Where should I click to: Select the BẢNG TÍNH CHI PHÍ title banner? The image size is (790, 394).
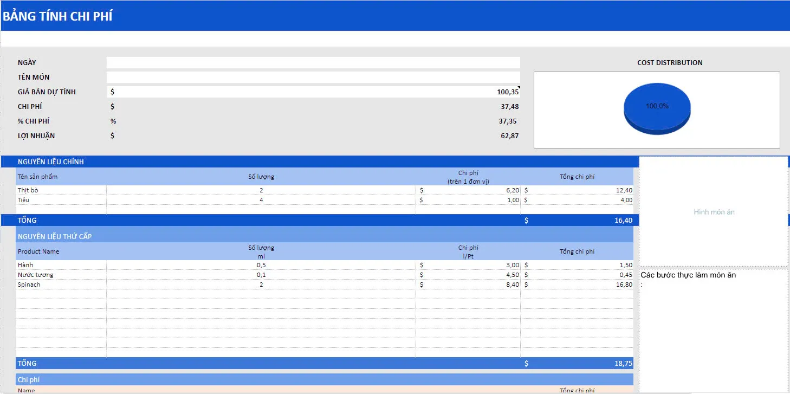57,16
